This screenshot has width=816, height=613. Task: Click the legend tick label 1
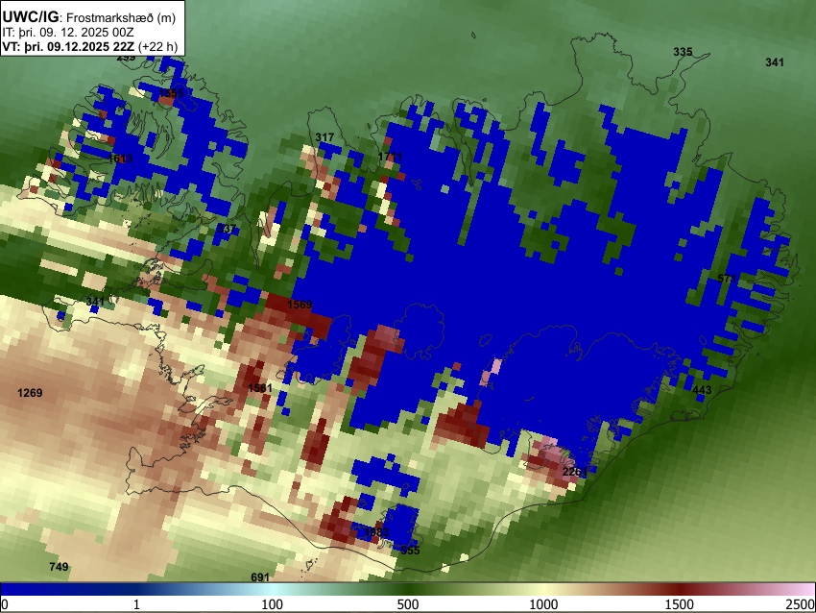[136, 604]
